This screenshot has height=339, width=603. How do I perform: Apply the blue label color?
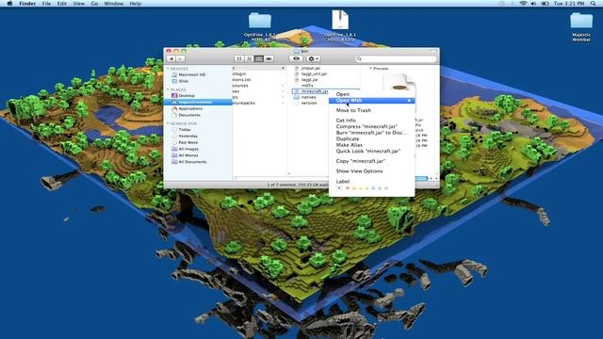(373, 188)
